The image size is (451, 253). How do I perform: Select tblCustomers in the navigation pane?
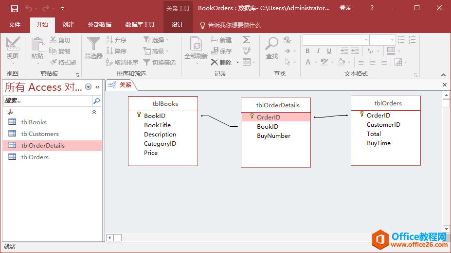coord(40,134)
